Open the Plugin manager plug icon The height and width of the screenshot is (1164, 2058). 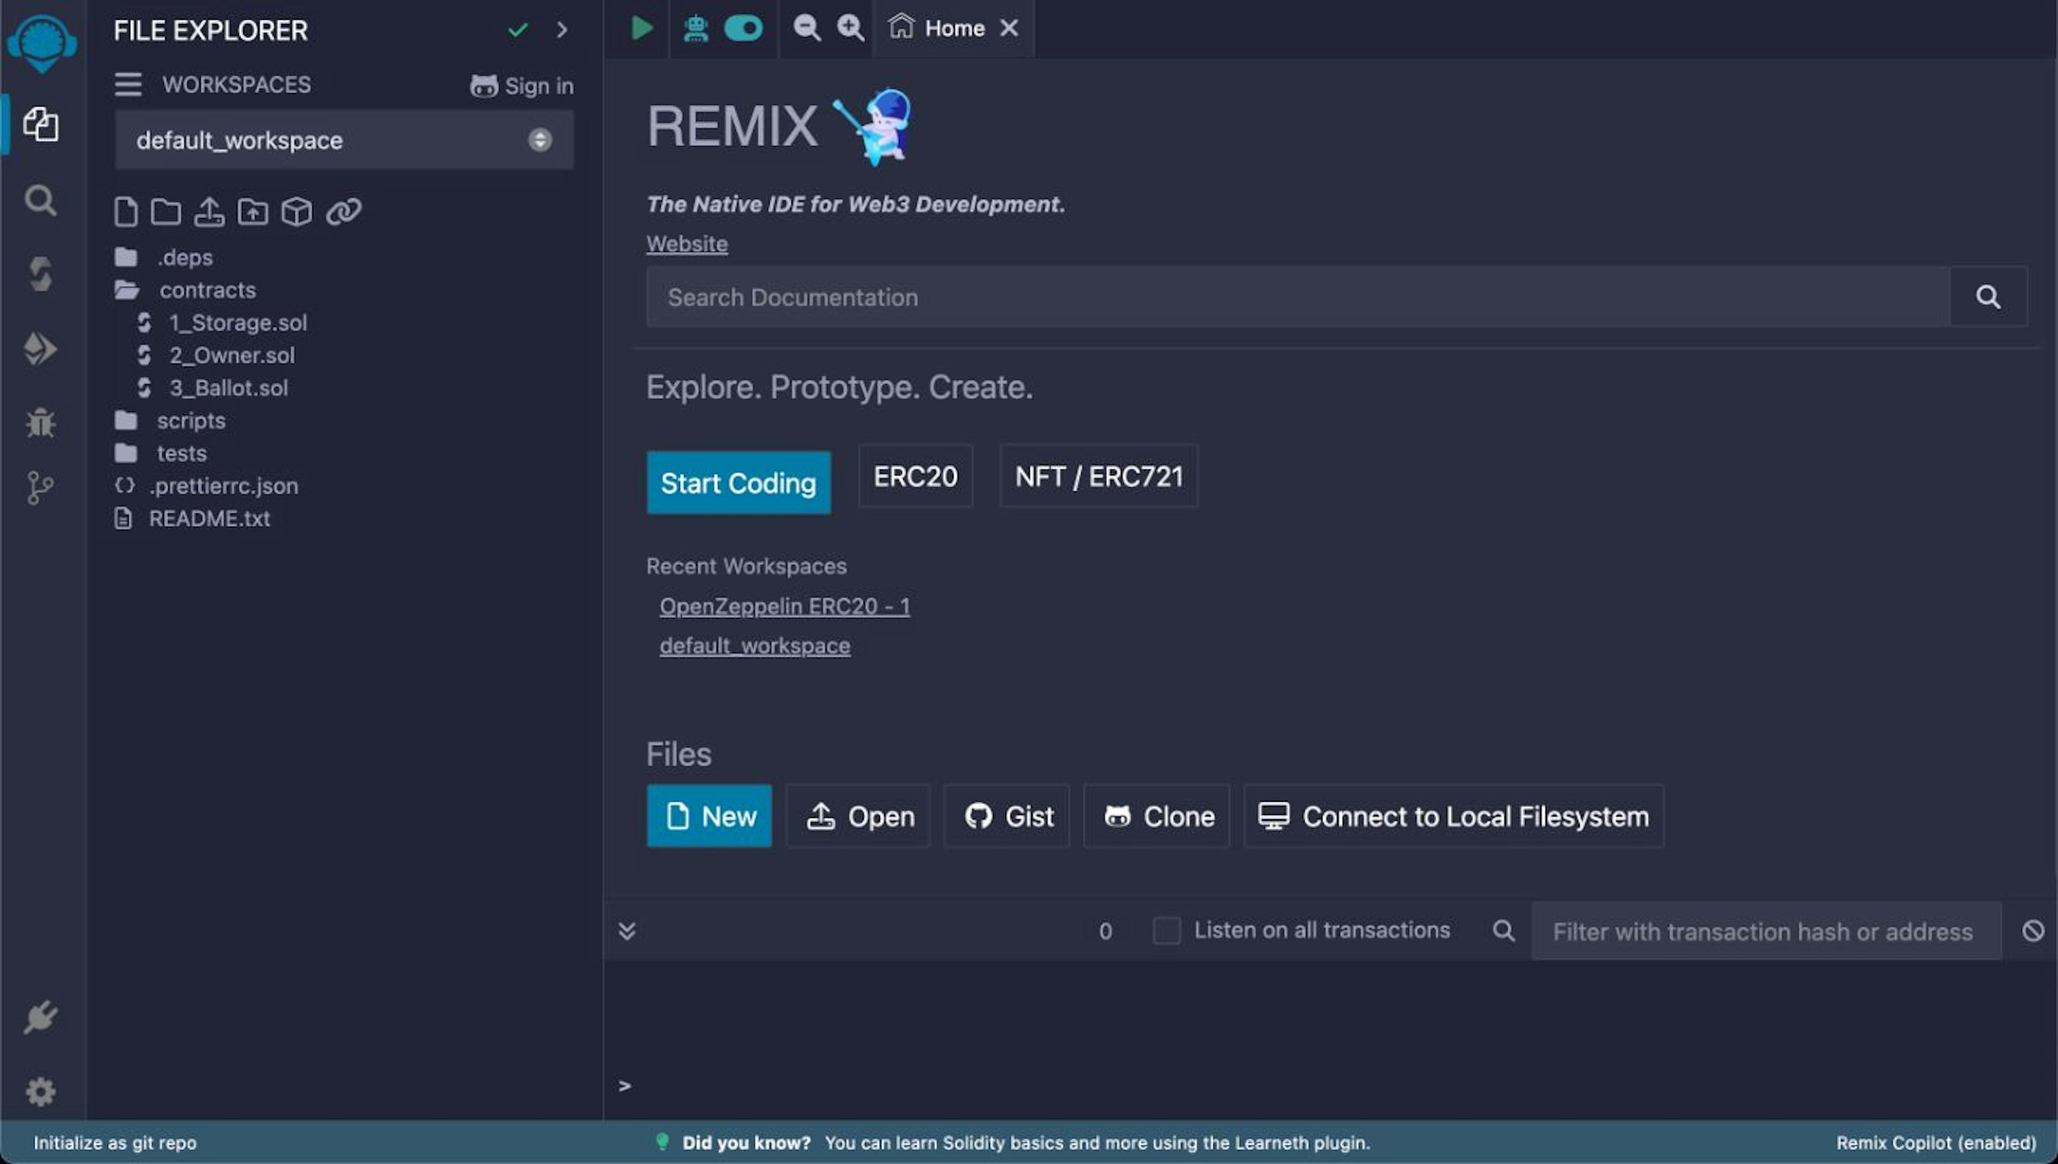41,1017
